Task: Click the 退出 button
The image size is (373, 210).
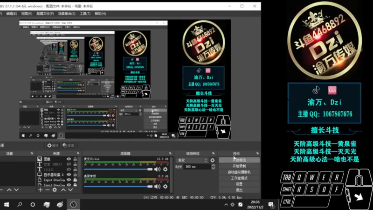Action: click(x=239, y=190)
